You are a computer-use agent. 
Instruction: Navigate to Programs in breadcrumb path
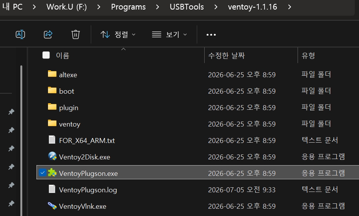128,7
